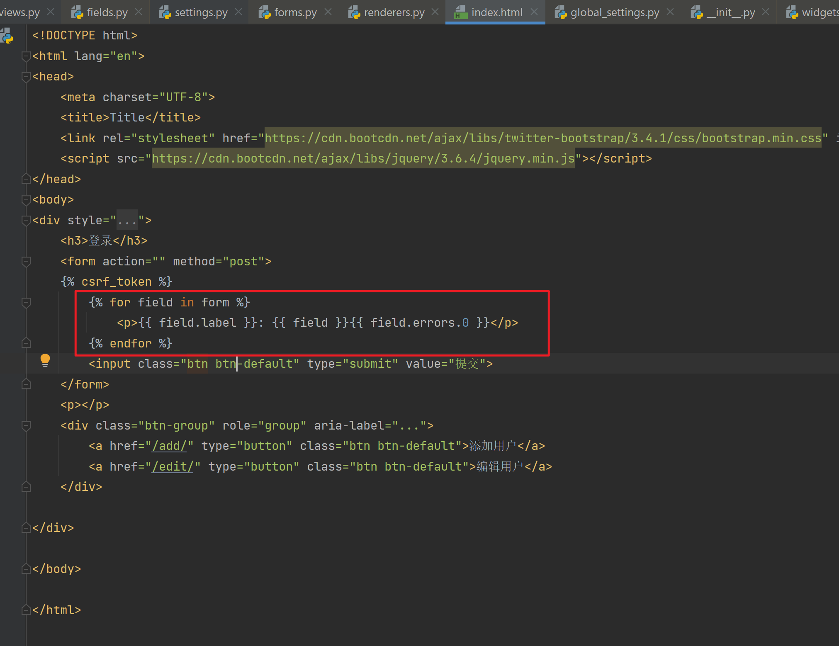839x646 pixels.
Task: Close the renderers.py tab
Action: pos(435,12)
